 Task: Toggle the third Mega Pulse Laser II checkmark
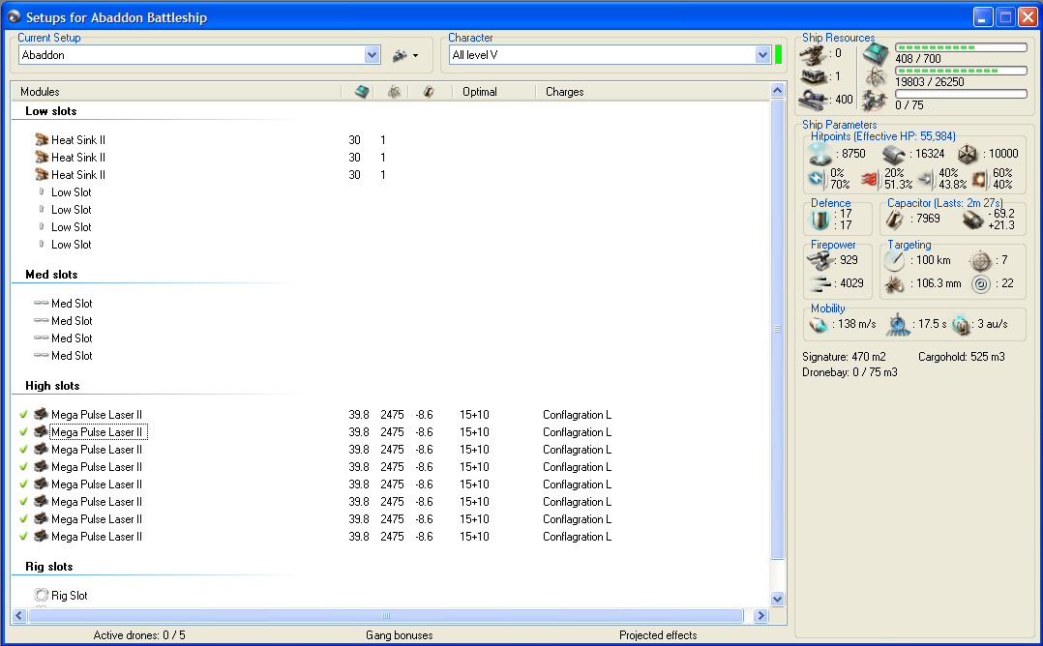pyautogui.click(x=23, y=450)
